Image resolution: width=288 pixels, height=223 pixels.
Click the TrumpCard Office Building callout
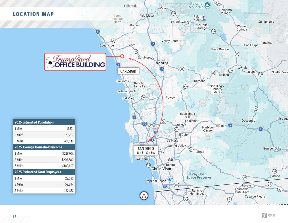click(75, 62)
